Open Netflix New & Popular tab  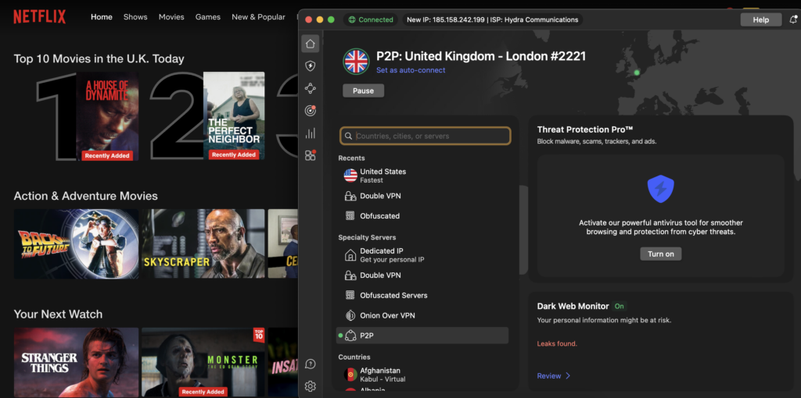click(258, 17)
